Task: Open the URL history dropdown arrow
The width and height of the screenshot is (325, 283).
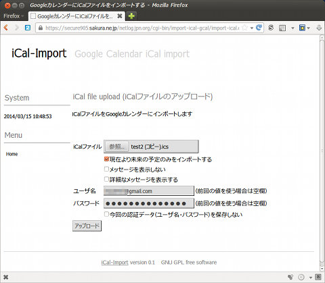Action: 252,28
